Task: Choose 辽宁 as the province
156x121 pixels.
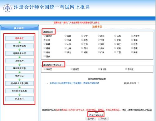Action: coord(82,36)
